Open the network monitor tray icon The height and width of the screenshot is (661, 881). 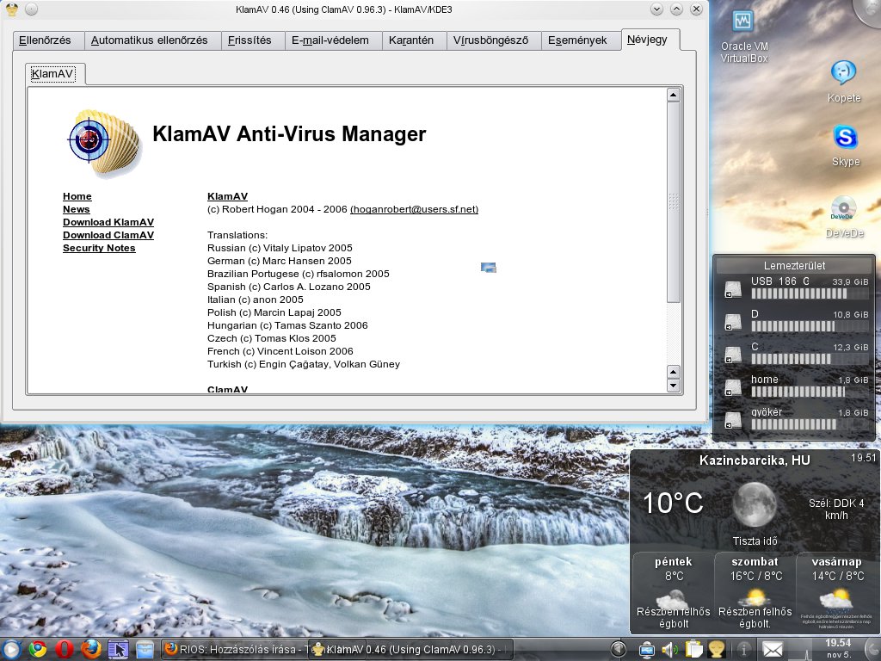[647, 650]
